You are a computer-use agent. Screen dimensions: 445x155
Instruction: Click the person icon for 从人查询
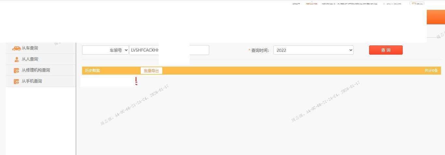tap(17, 59)
